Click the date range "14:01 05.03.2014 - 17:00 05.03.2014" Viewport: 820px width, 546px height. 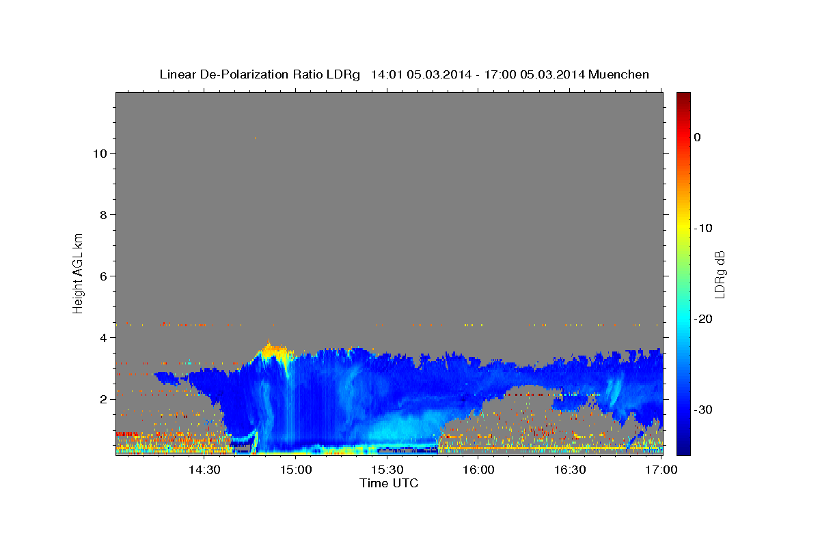477,74
